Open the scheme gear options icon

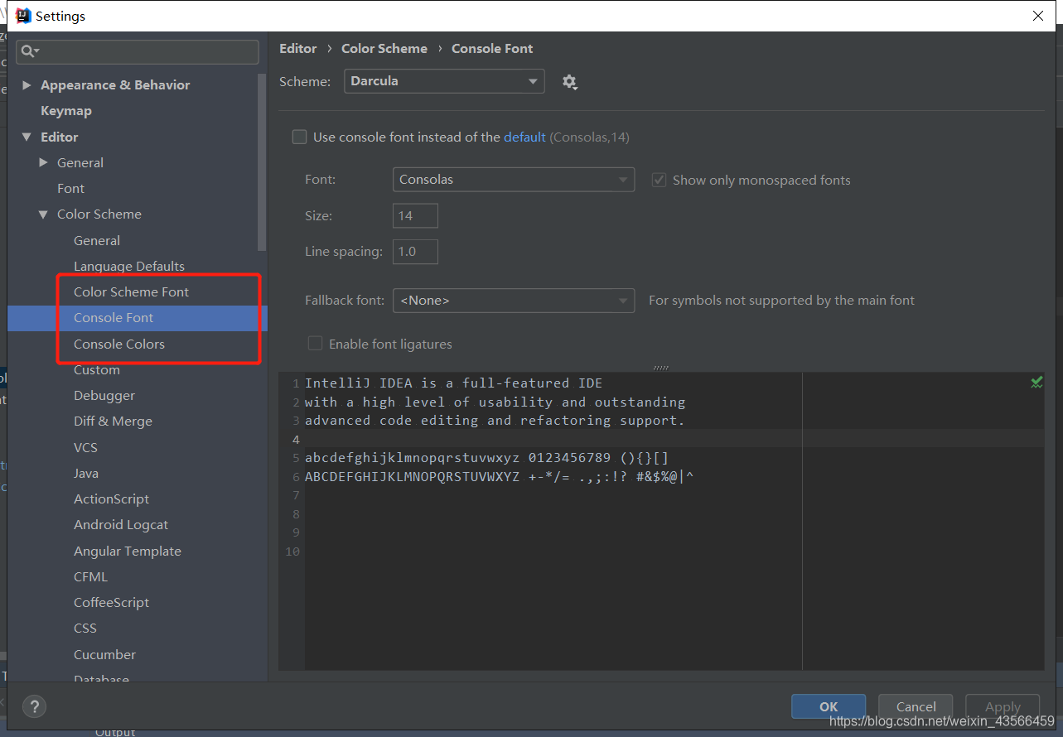point(569,81)
